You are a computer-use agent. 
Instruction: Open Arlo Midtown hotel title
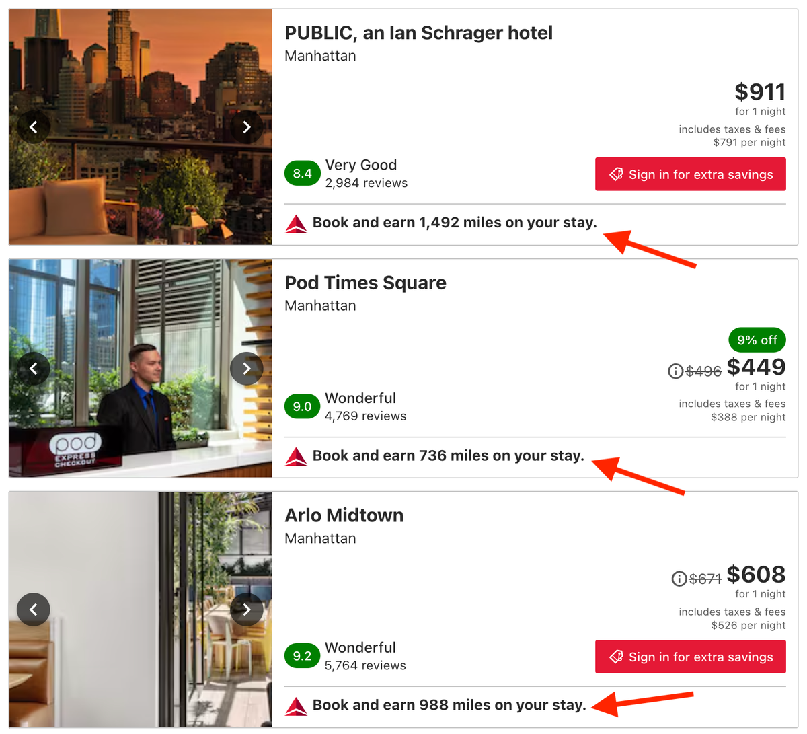pos(344,515)
